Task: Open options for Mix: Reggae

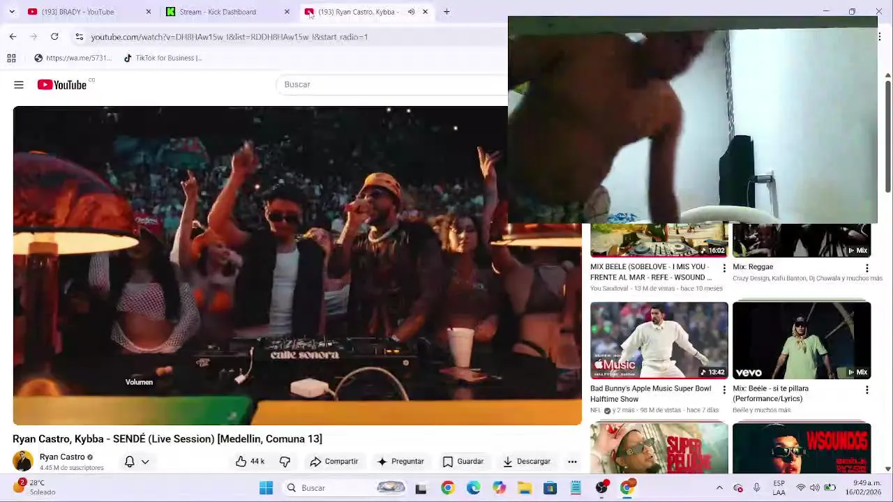Action: (866, 268)
